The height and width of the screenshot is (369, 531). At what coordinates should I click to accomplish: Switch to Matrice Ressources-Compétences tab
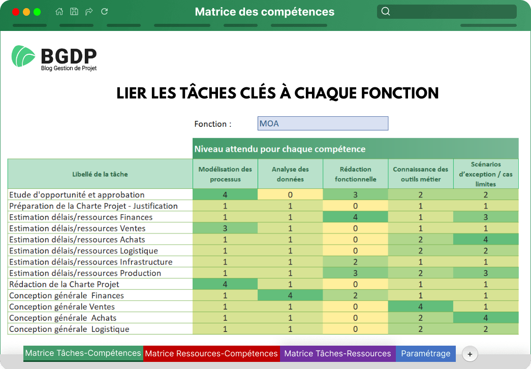(211, 354)
